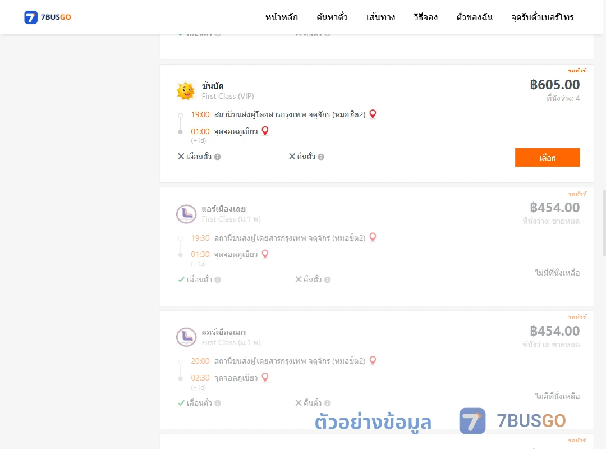Click the page vertical scrollbar
The width and height of the screenshot is (606, 449).
(x=604, y=223)
